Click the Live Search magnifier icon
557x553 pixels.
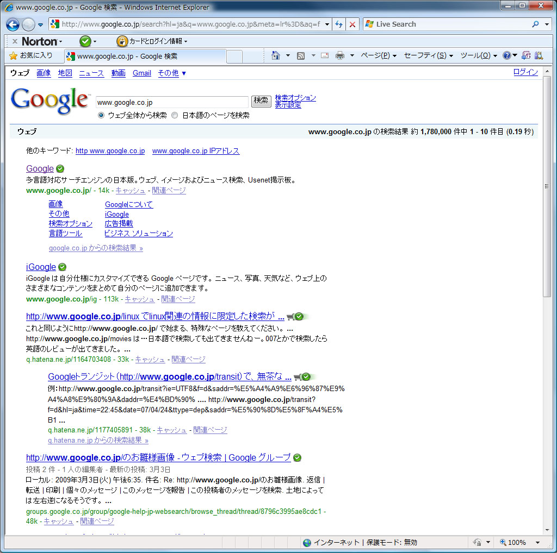535,24
